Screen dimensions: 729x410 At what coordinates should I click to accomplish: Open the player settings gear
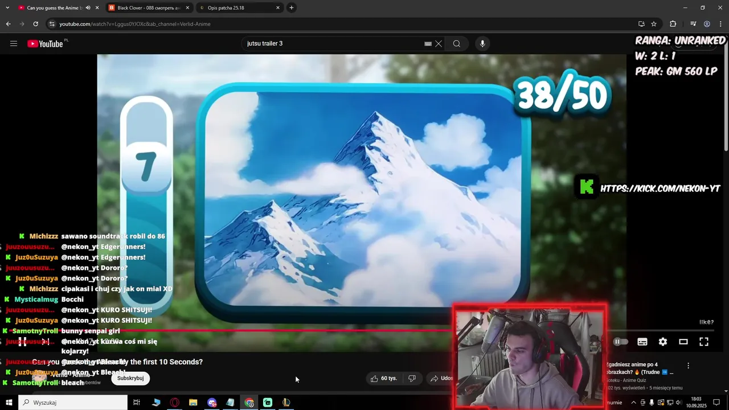pos(663,342)
